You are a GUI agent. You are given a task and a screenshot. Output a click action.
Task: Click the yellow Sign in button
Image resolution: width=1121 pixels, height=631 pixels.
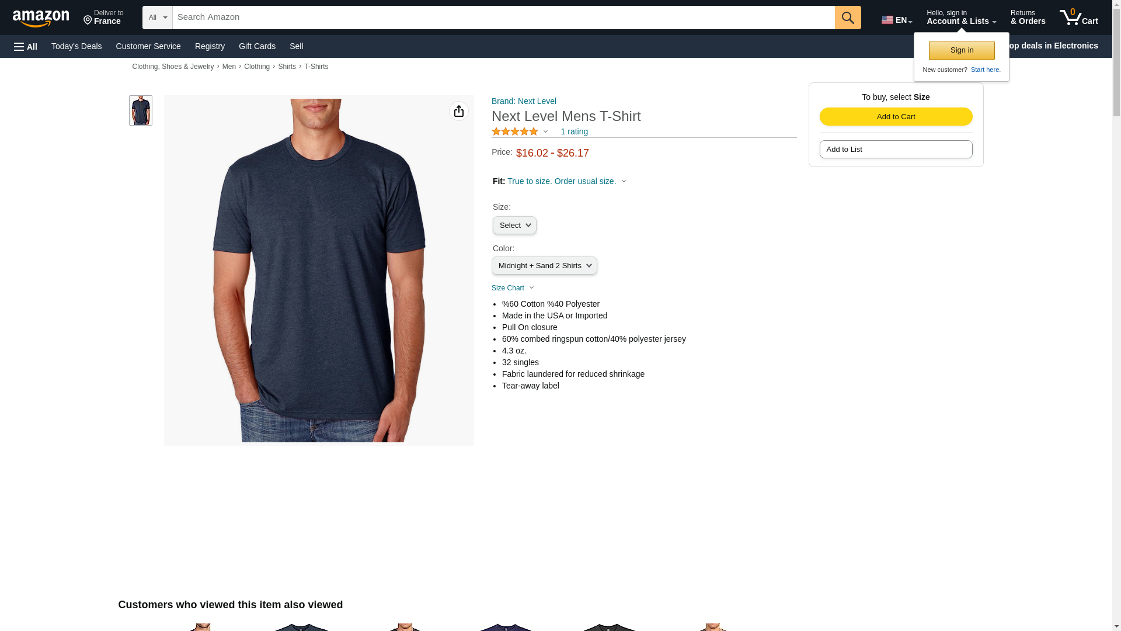point(962,50)
